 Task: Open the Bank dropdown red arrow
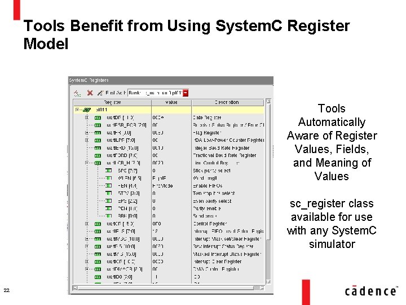(186, 93)
